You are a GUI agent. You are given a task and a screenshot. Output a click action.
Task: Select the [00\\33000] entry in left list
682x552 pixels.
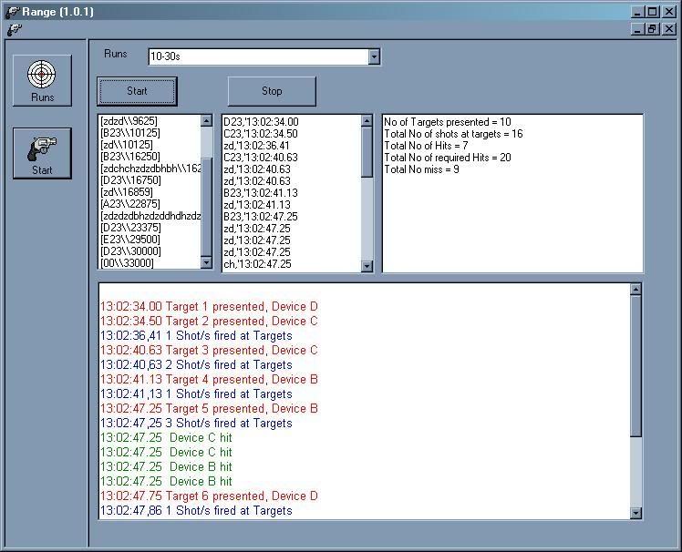click(x=128, y=263)
